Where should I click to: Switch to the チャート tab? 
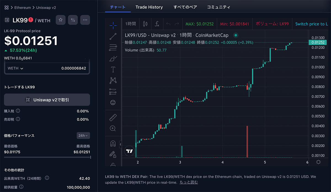(x=118, y=7)
